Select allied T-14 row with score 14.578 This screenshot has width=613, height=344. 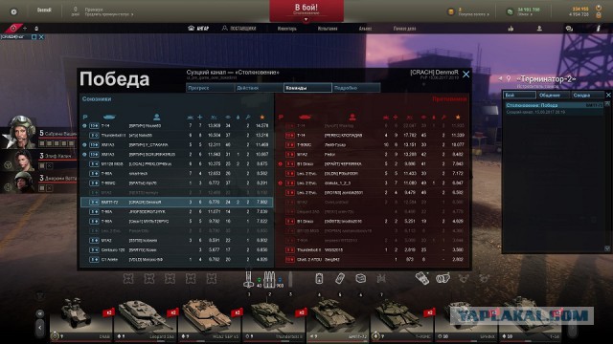[176, 125]
